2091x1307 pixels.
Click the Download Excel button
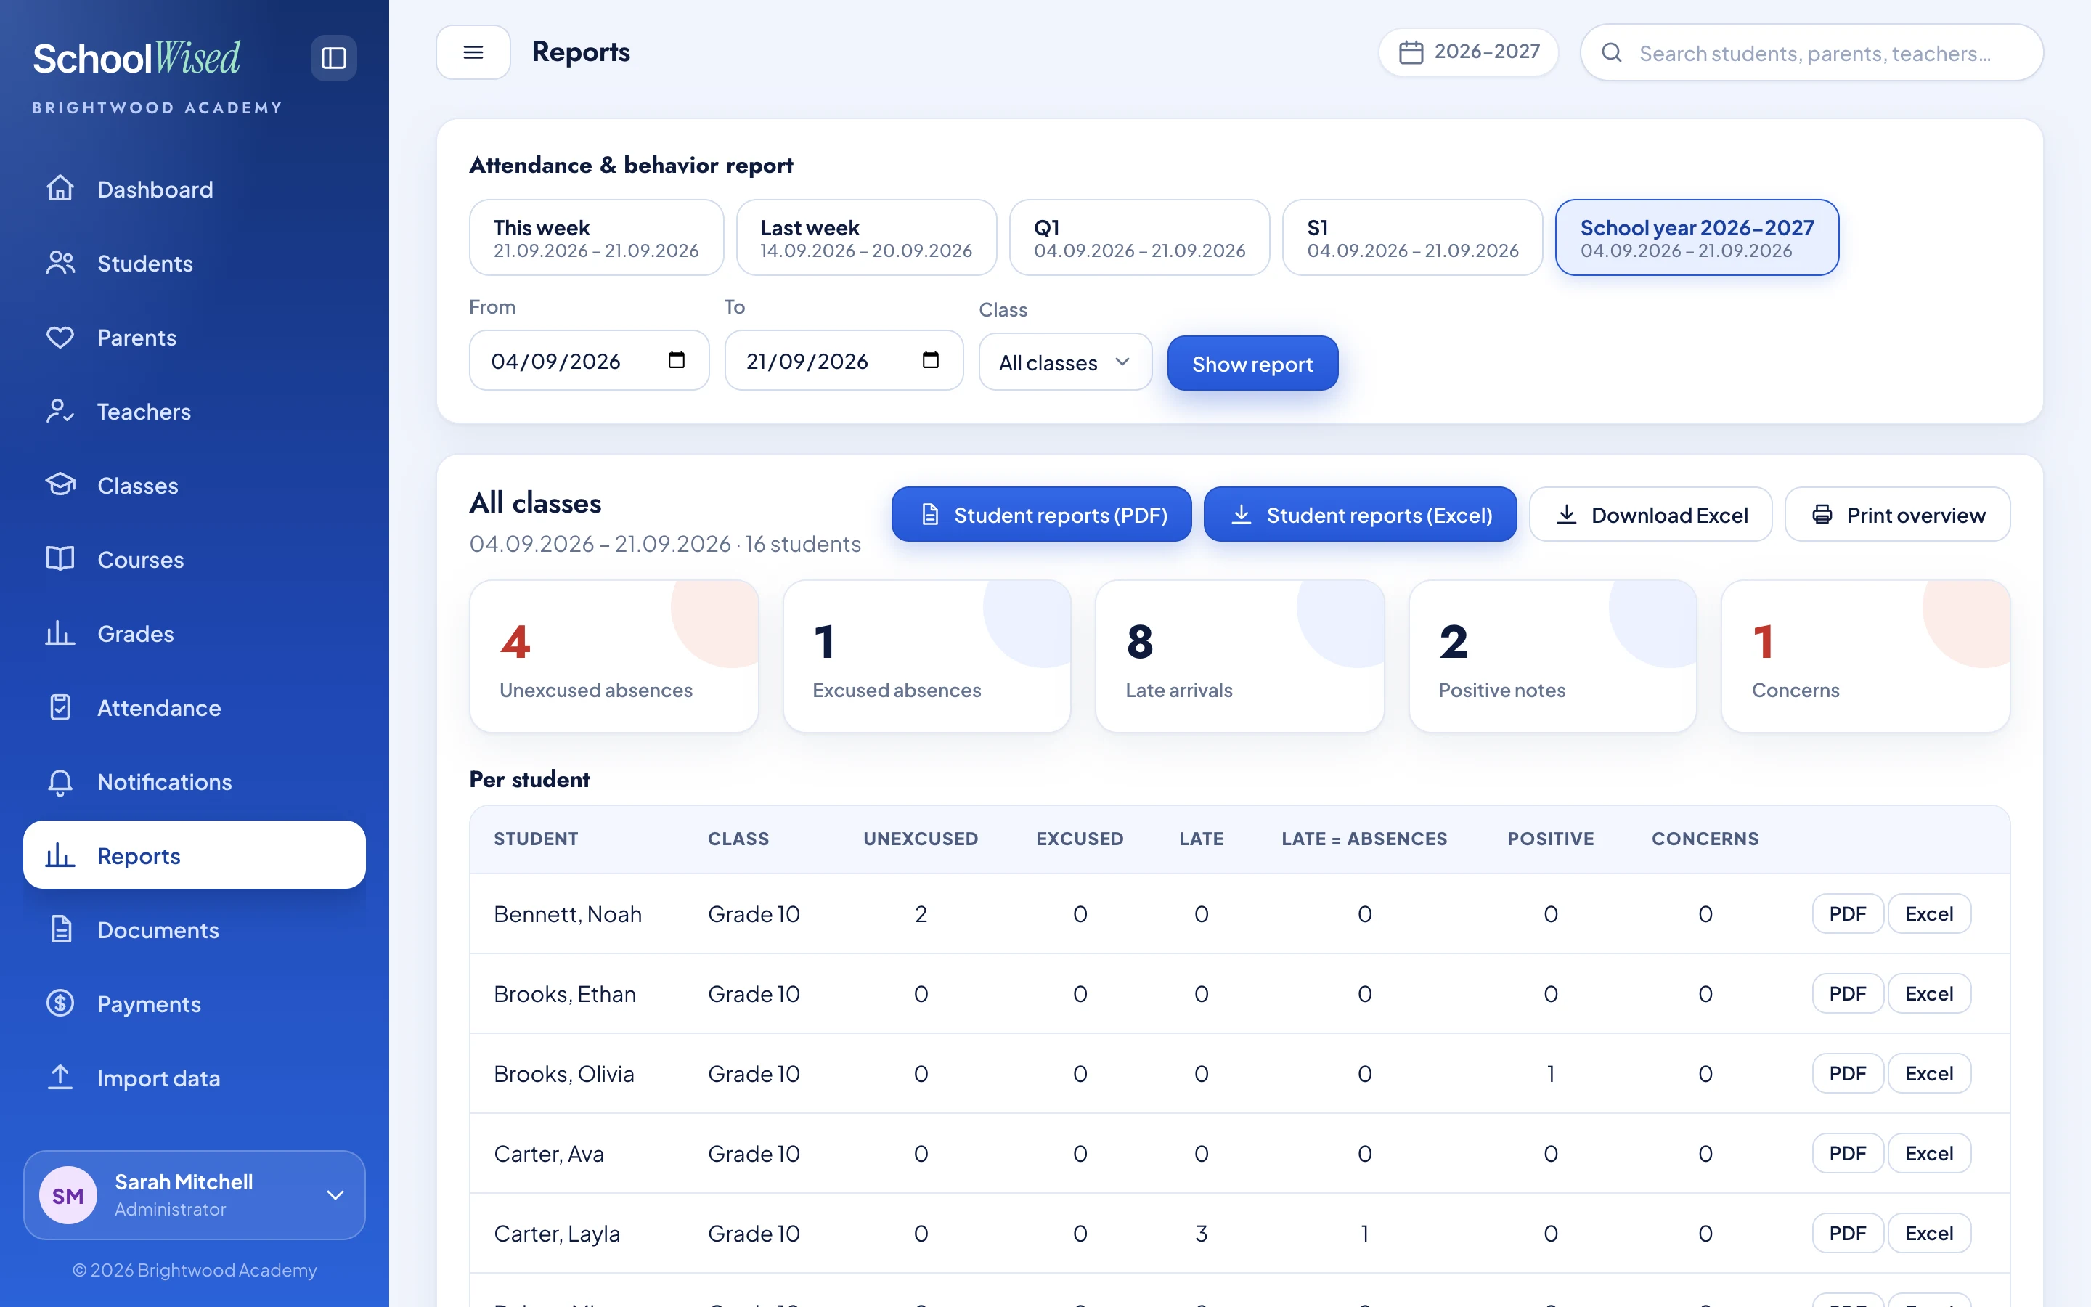coord(1650,514)
